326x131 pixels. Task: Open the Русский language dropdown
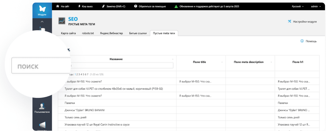[x=298, y=6]
